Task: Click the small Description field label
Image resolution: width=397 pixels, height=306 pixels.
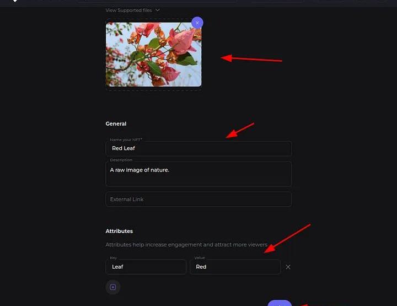Action: point(121,160)
